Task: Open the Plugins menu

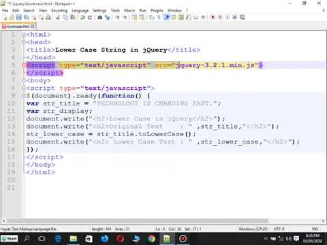Action: [157, 10]
